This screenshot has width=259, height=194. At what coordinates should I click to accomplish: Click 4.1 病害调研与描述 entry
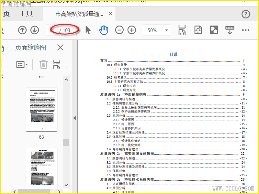[x=176, y=184]
